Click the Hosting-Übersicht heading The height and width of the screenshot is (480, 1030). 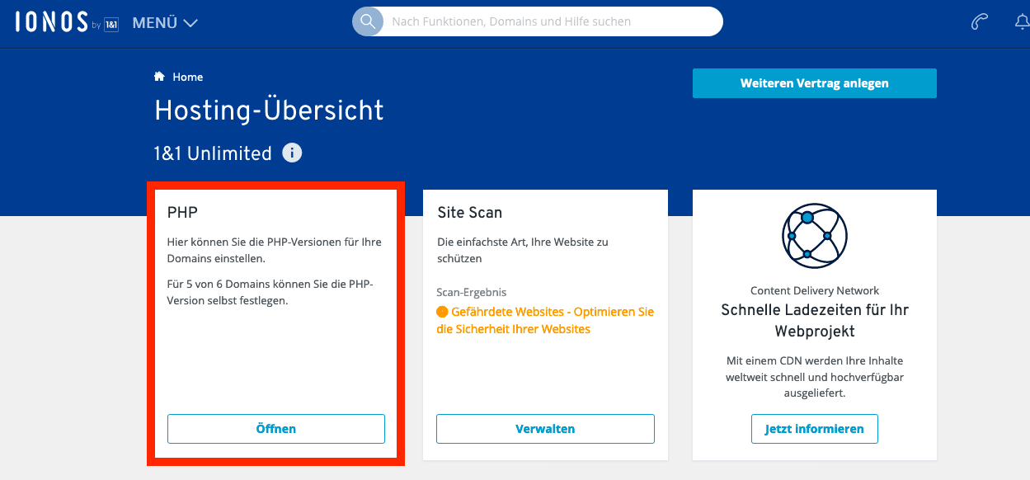coord(269,111)
